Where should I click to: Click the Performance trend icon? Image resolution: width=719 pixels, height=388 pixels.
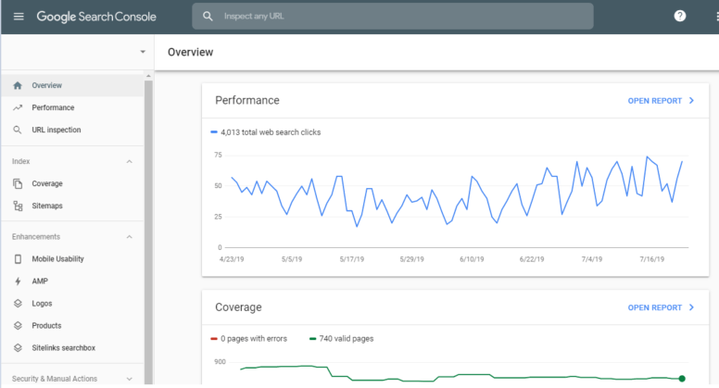pos(18,107)
